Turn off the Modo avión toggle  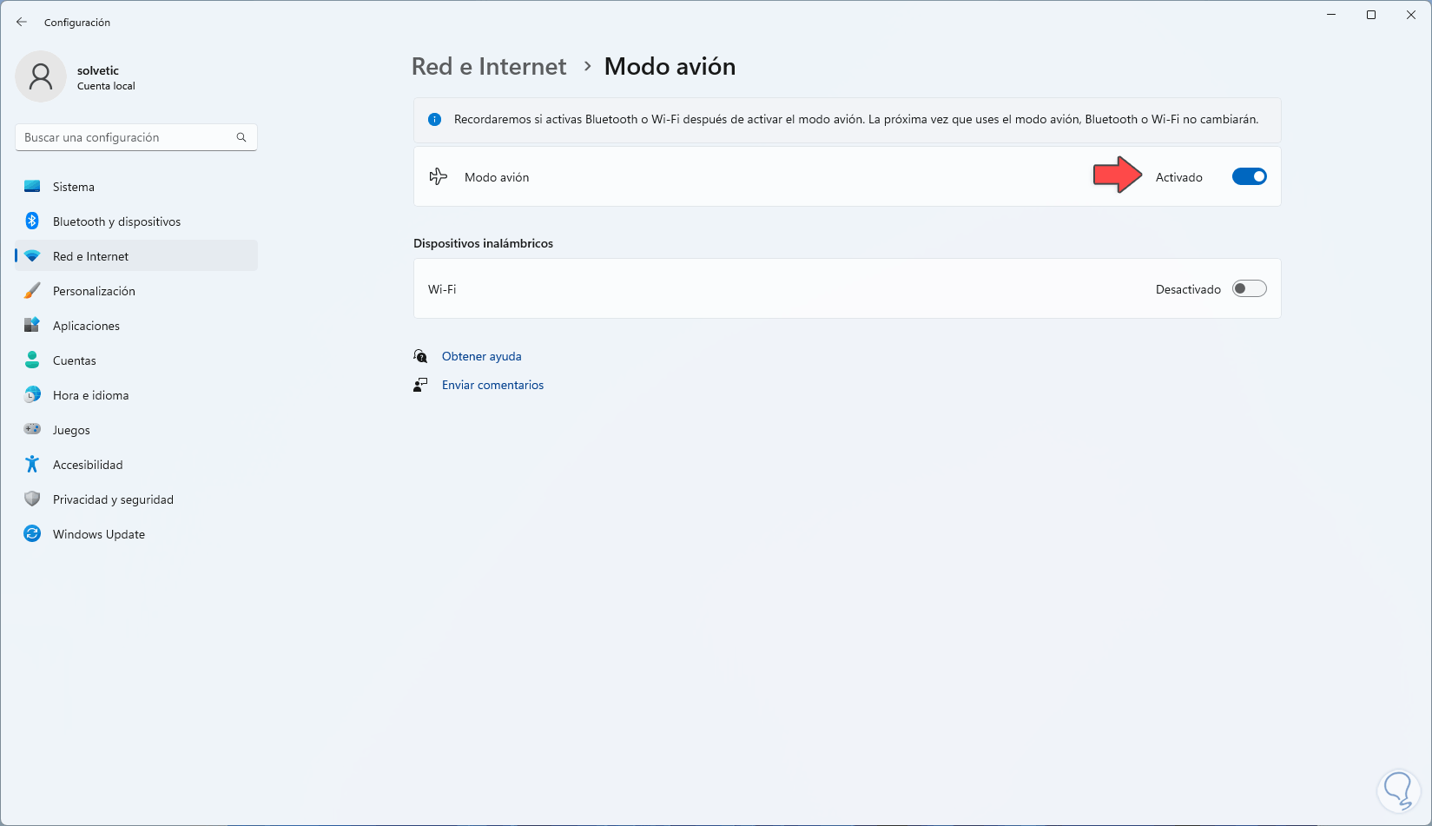(1249, 177)
